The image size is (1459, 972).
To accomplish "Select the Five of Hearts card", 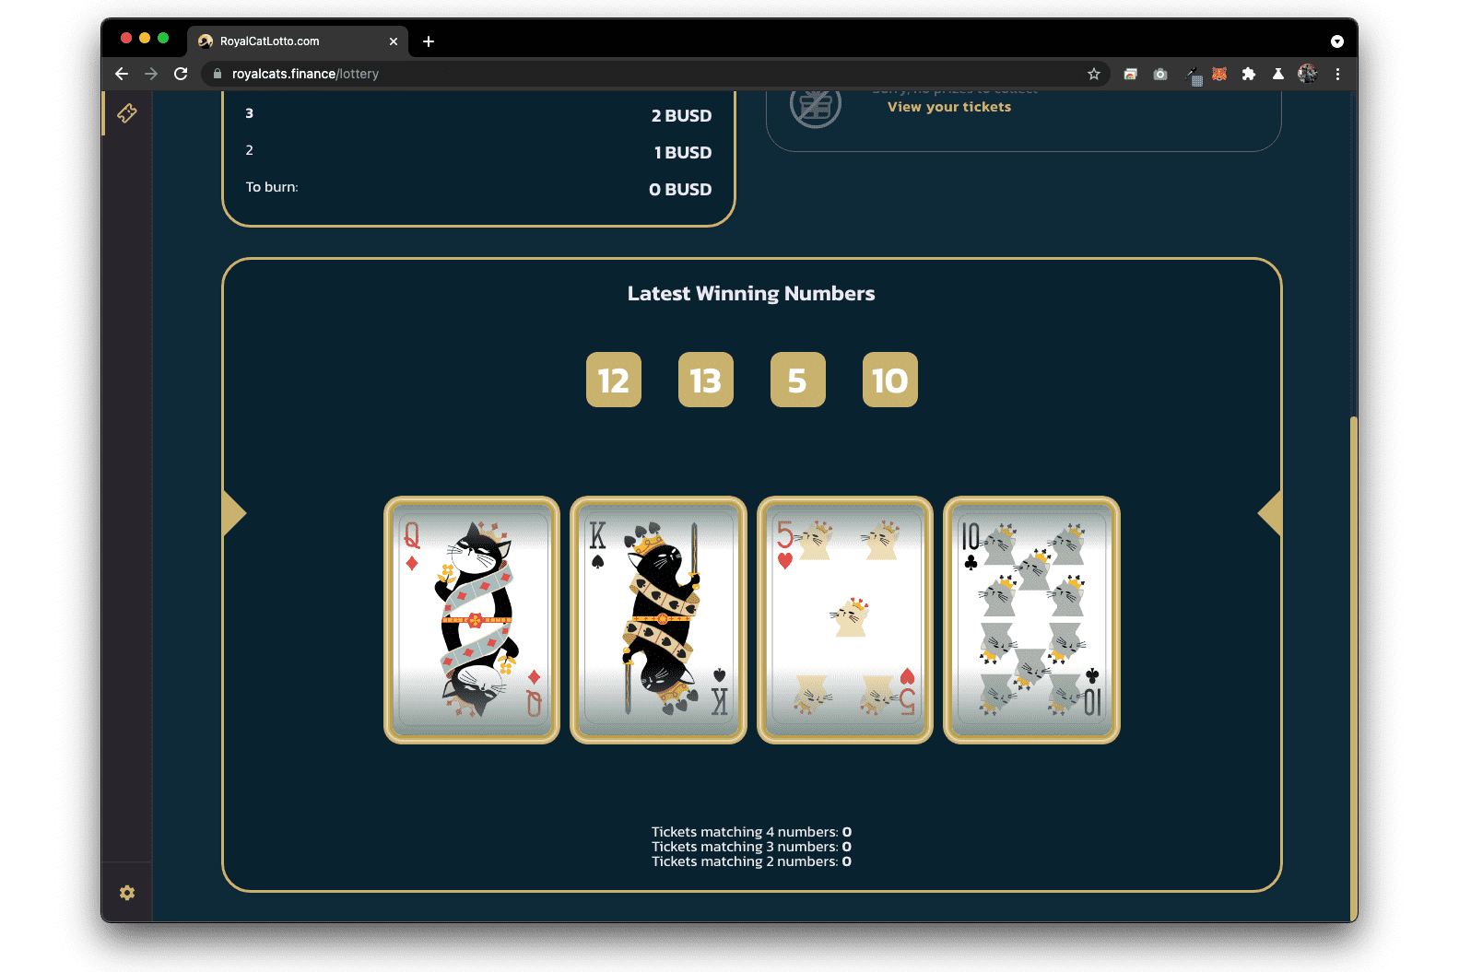I will coord(845,620).
